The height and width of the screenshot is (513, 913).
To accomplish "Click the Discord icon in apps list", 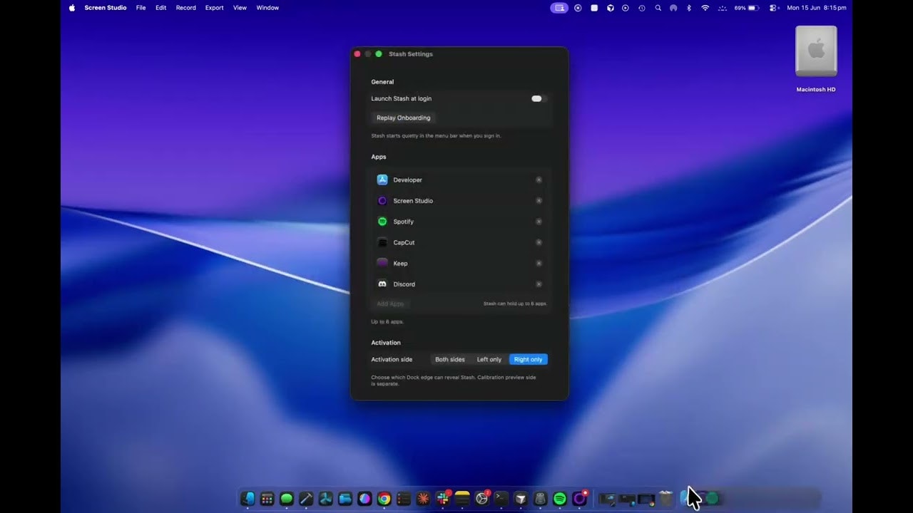I will [382, 284].
